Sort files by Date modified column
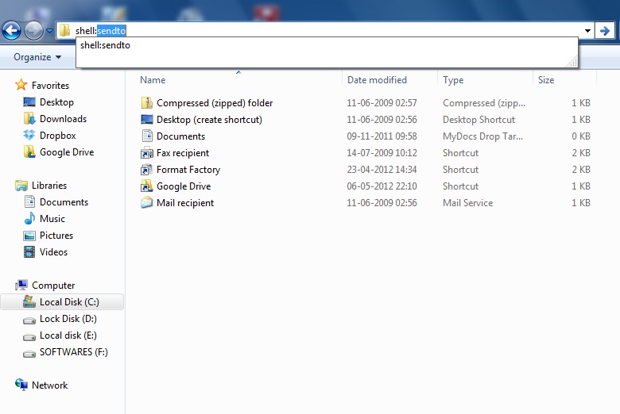Image resolution: width=620 pixels, height=414 pixels. (x=377, y=80)
